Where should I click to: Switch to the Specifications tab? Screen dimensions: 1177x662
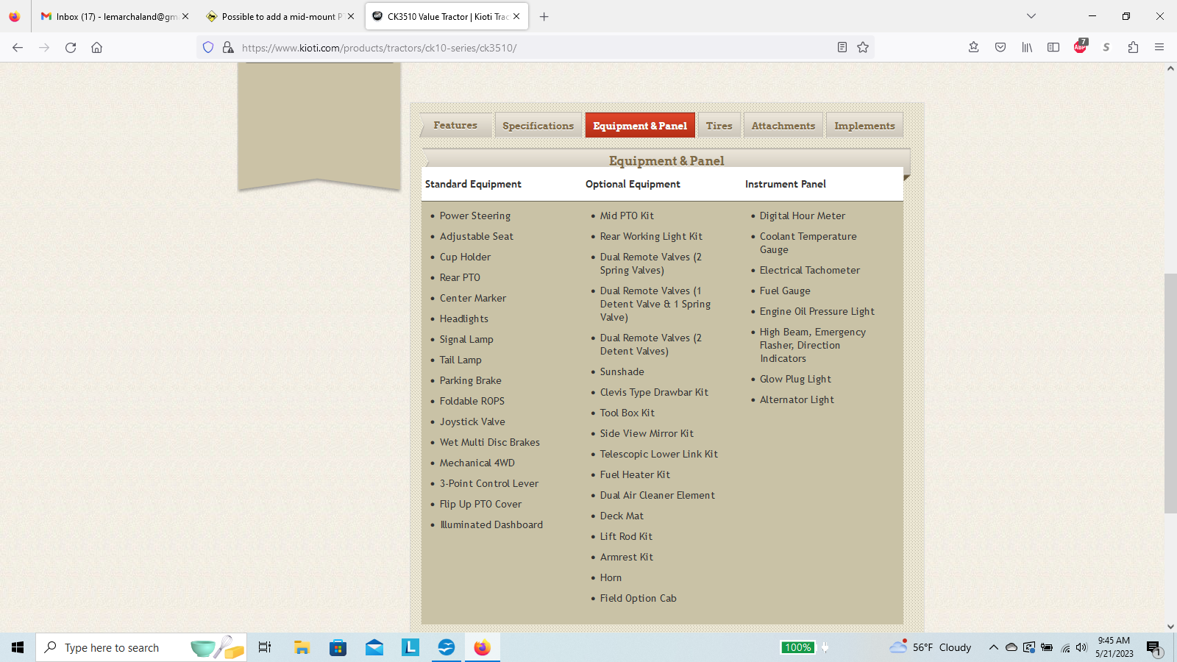tap(538, 126)
